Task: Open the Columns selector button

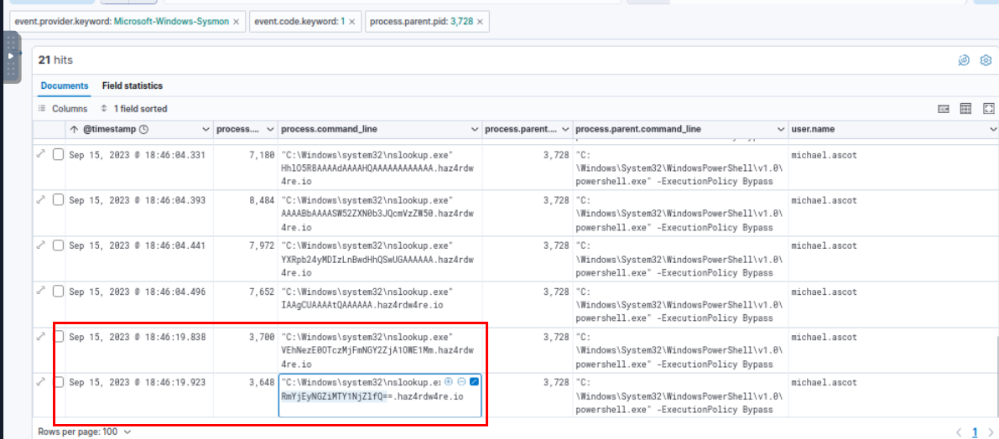Action: 63,109
